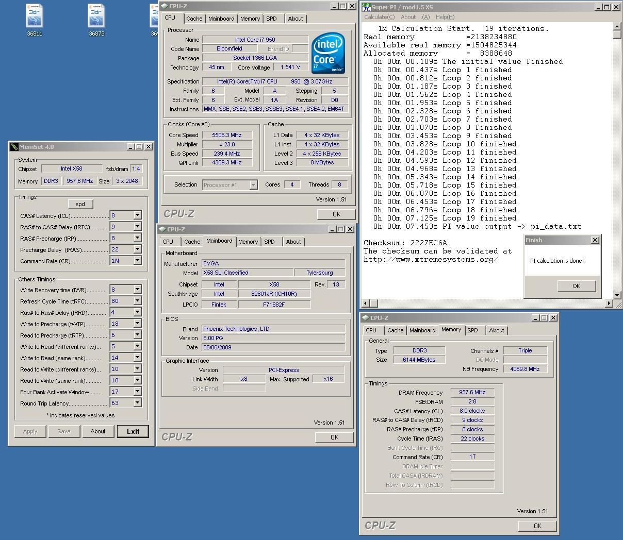
Task: Click Exit button in MemSet
Action: coord(133,431)
